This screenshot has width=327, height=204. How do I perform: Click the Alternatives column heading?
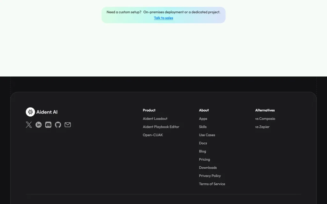(x=265, y=110)
